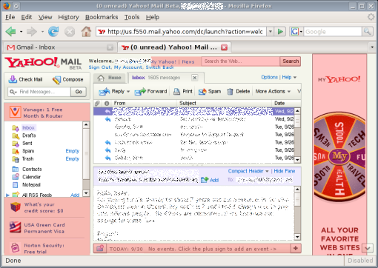This screenshot has height=268, width=378.
Task: Open Notepad in the sidebar
Action: click(x=31, y=184)
